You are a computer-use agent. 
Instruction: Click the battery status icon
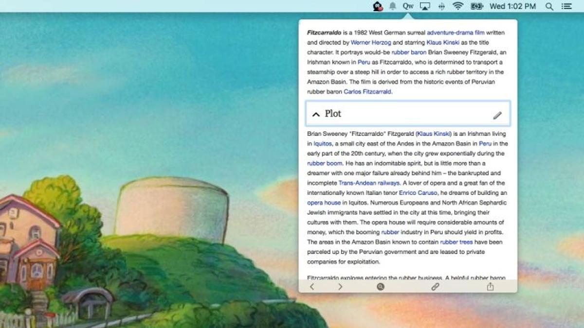pos(476,6)
